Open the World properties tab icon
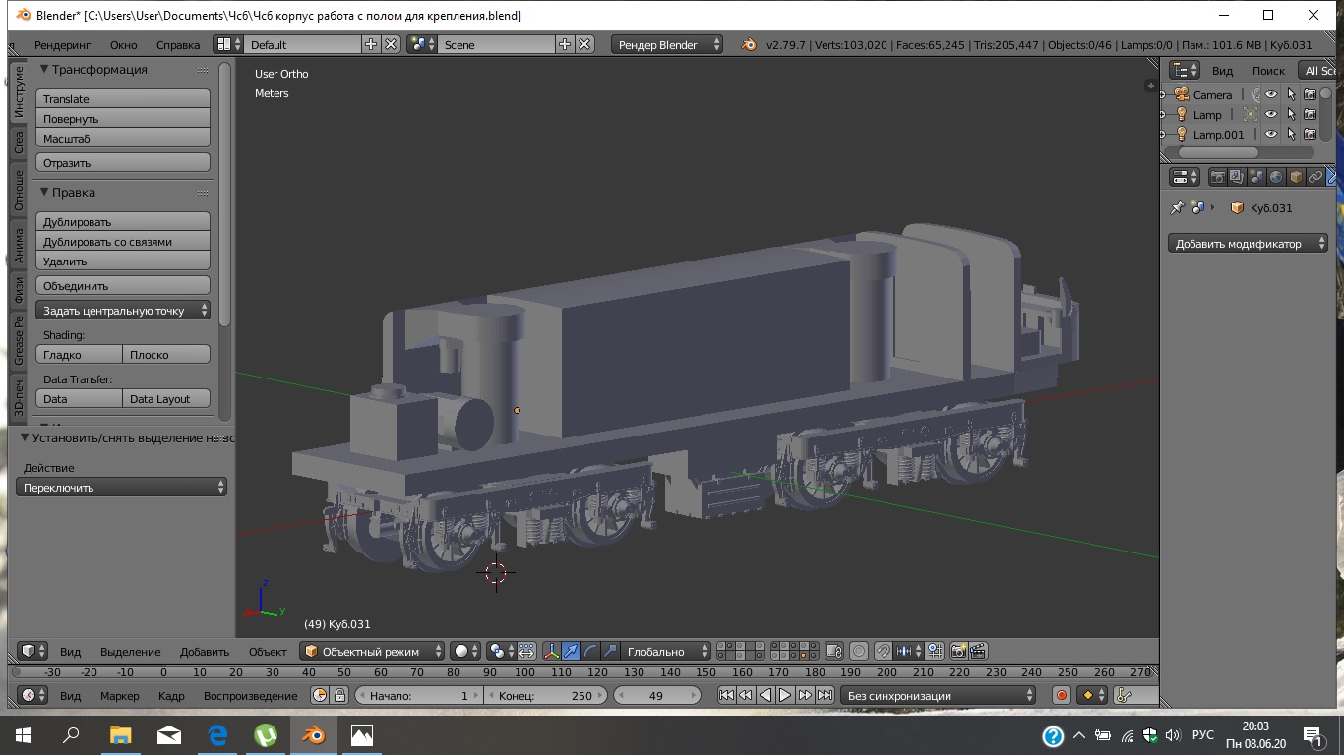 [x=1276, y=177]
